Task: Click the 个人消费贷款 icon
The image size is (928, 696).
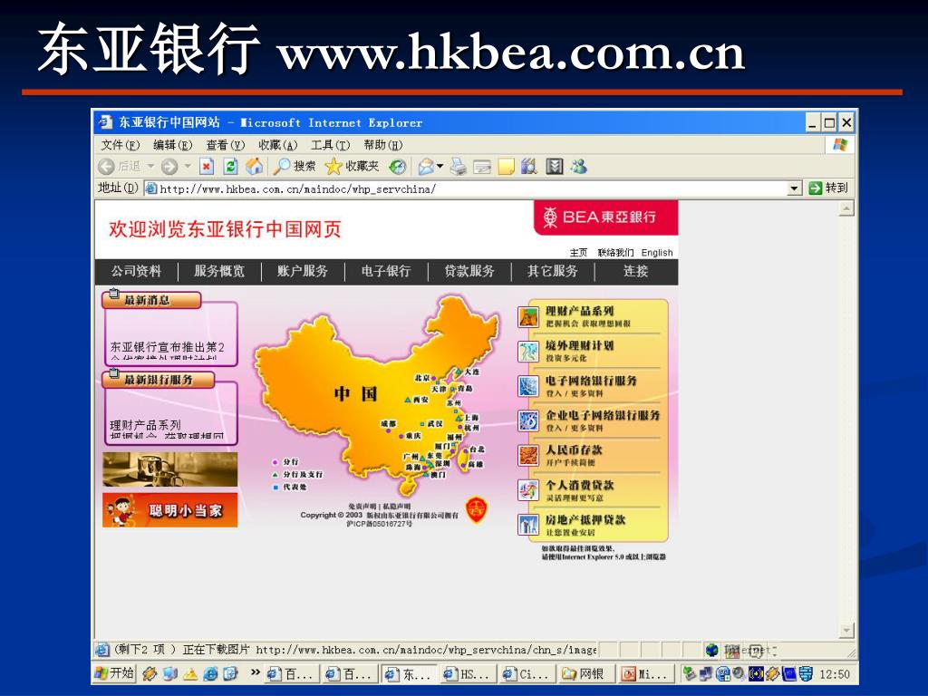Action: pyautogui.click(x=528, y=490)
